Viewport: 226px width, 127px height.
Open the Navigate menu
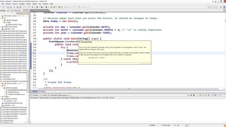click(22, 4)
